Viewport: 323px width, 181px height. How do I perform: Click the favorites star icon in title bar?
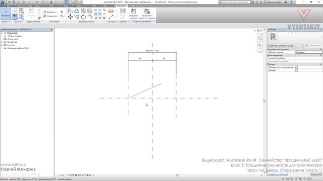(260, 2)
